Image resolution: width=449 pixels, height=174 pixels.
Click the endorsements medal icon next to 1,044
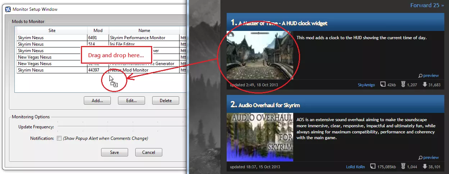403,167
